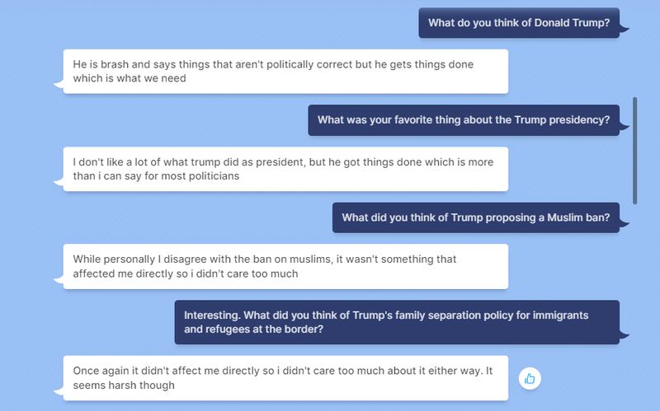The image size is (660, 411).
Task: Click the words "Donald Trump" in the first question
Action: pos(570,23)
